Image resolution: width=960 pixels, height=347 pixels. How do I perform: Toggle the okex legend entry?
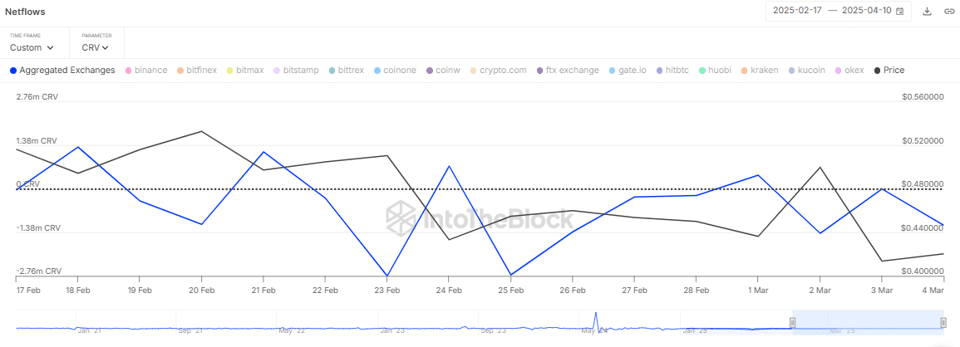coord(849,71)
